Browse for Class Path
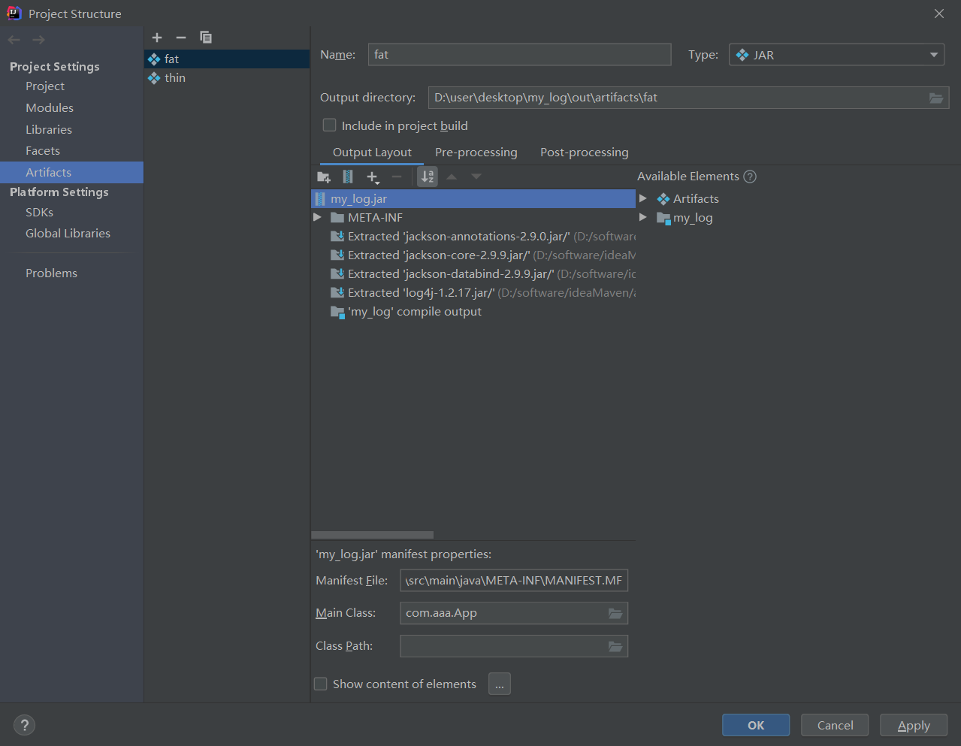This screenshot has height=746, width=961. coord(615,646)
